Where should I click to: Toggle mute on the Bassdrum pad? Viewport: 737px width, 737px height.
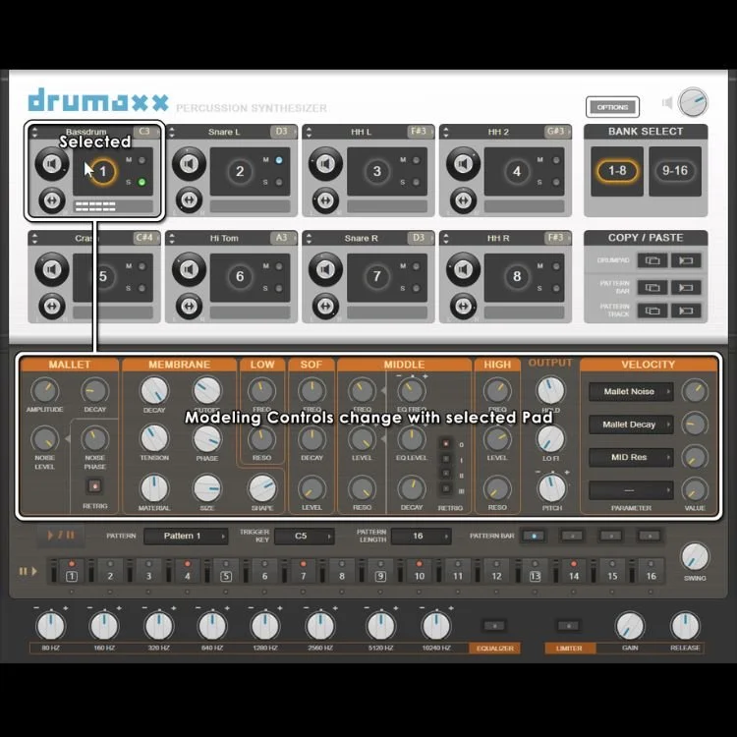pos(142,160)
